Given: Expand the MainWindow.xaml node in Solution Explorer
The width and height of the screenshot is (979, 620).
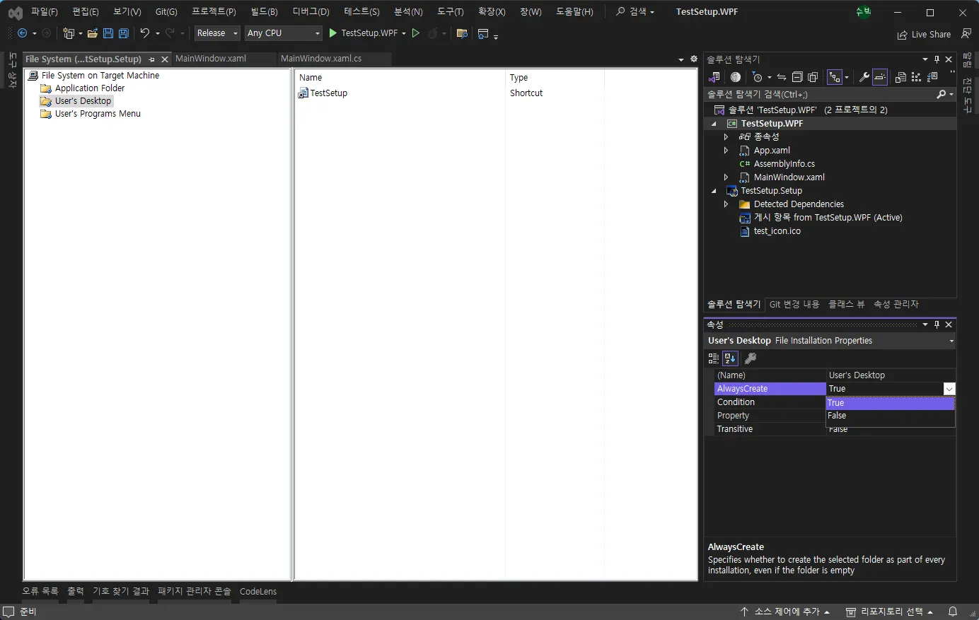Looking at the screenshot, I should [726, 177].
